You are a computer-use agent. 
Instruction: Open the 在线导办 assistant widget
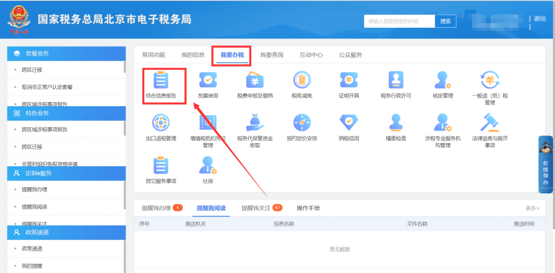click(x=545, y=164)
